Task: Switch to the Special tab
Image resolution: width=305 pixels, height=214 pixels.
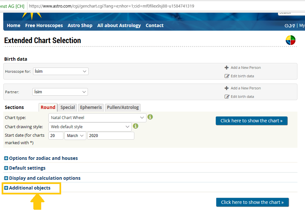Action: point(68,107)
